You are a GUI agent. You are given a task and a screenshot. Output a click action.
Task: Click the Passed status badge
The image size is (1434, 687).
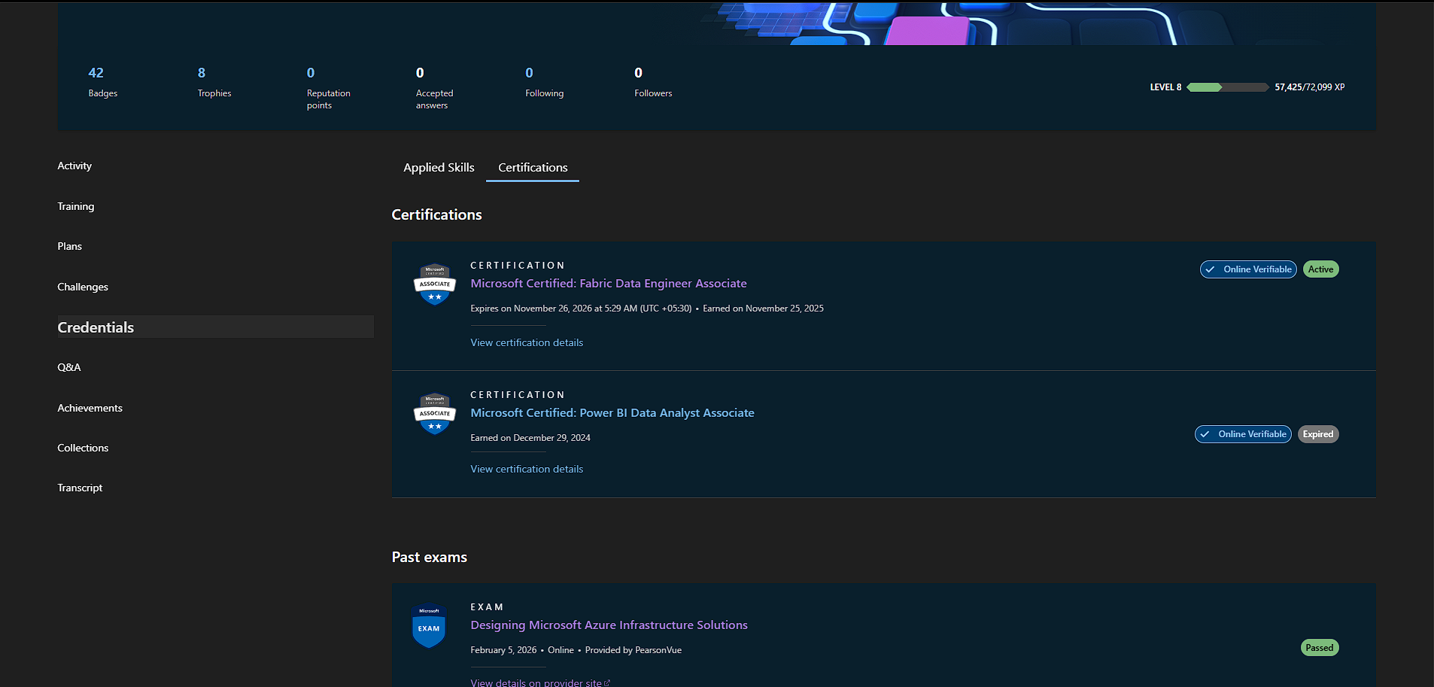click(1320, 648)
